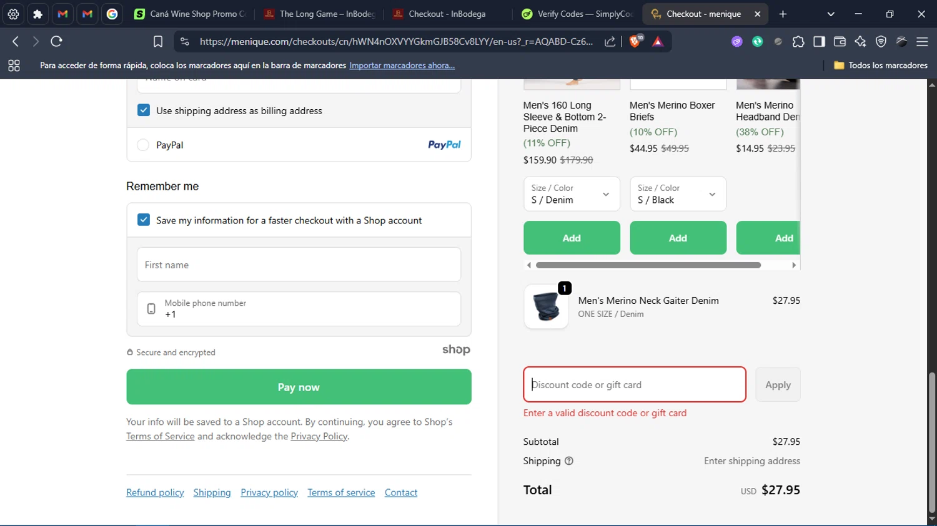The height and width of the screenshot is (526, 937).
Task: Go back to previous page
Action: 16,41
